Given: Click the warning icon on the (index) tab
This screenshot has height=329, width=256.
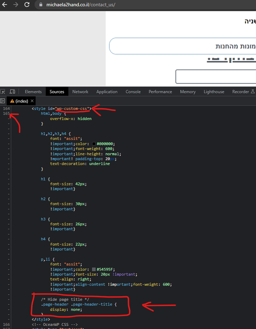Looking at the screenshot, I should [x=12, y=101].
